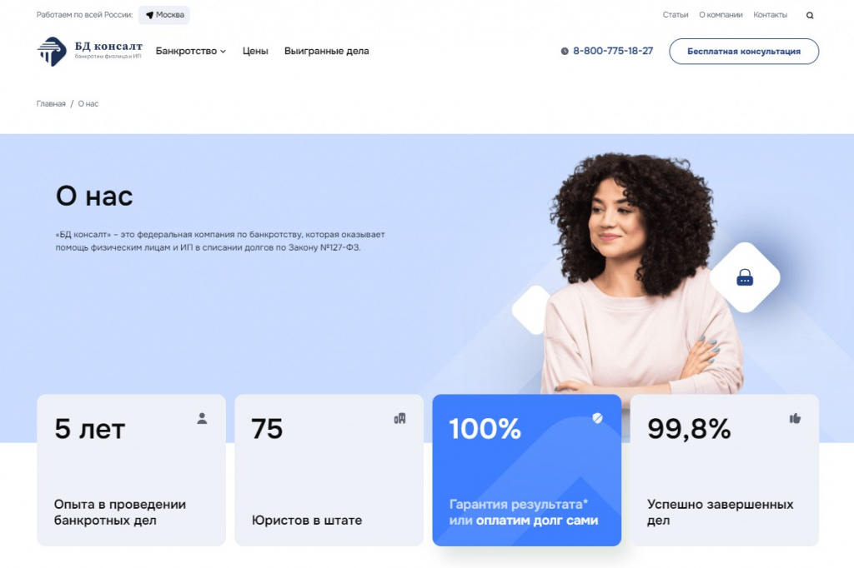
Task: Click the Главная breadcrumb link
Action: [51, 104]
